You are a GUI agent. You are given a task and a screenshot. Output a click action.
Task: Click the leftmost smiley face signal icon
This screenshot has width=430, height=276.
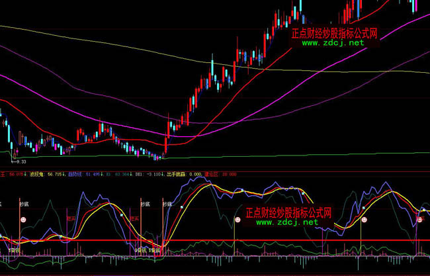[x=23, y=218]
